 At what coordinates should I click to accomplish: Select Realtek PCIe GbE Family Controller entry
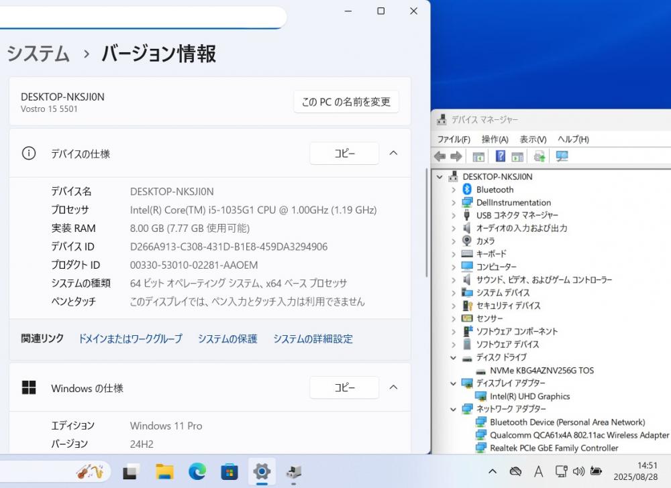[554, 448]
